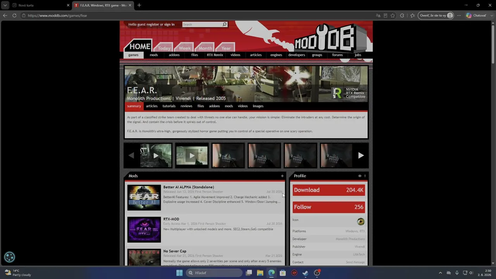Reload the page with the refresh icon
Screen dimensions: 496x279
[x=14, y=15]
